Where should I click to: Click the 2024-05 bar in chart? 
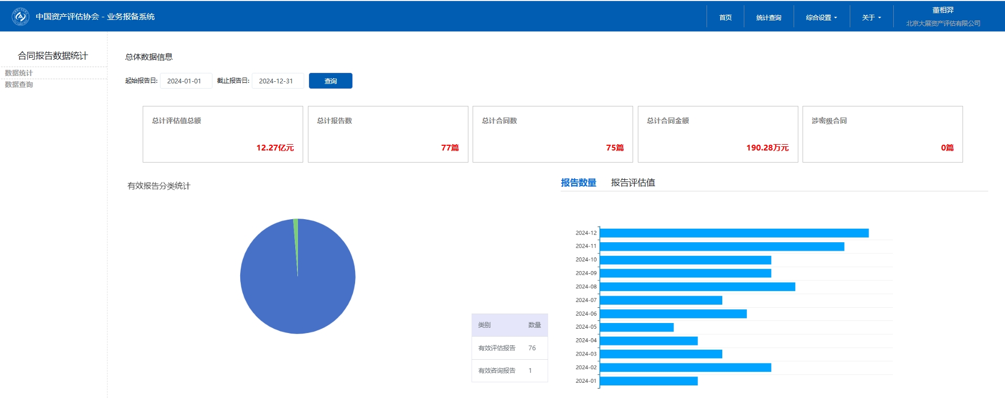(636, 327)
